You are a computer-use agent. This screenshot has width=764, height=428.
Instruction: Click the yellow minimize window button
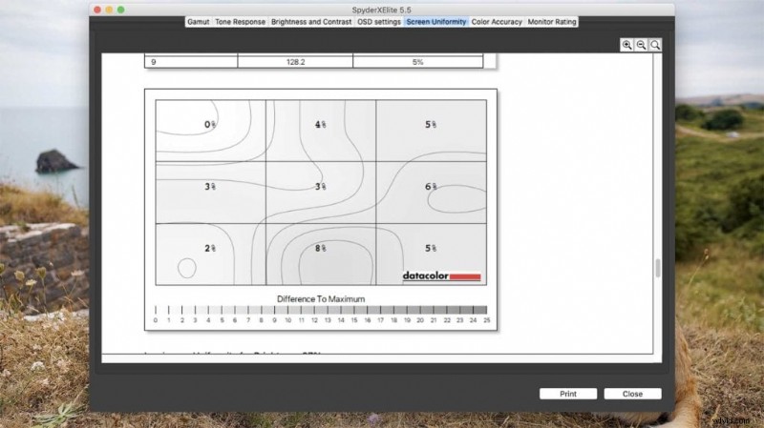click(x=109, y=10)
